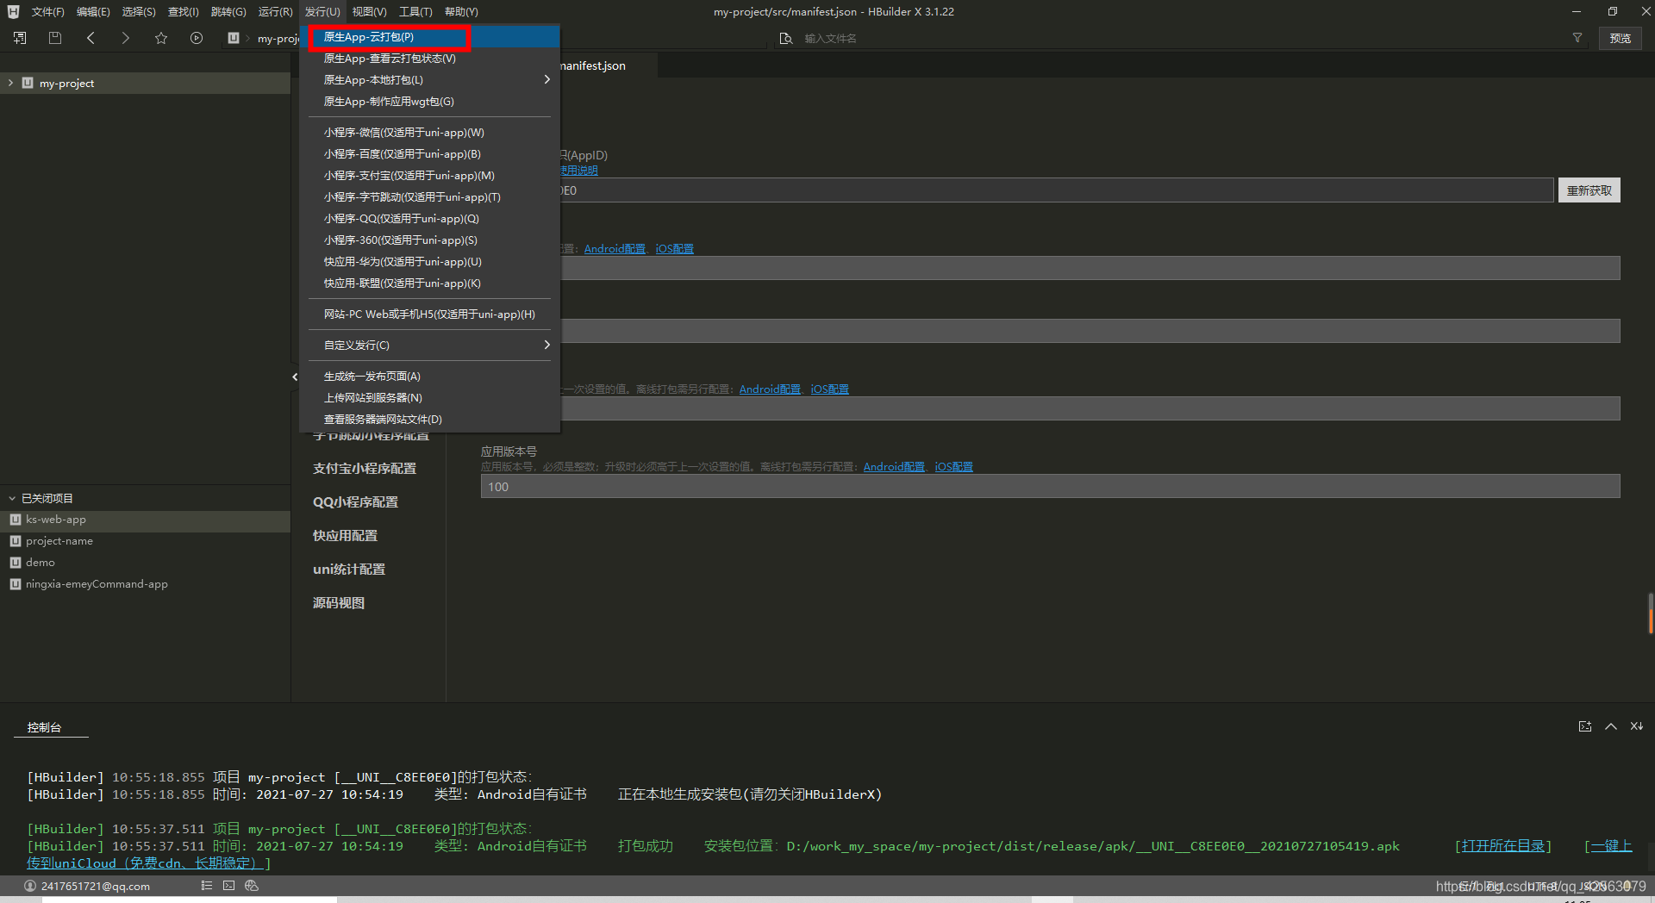Click the bookmark star toolbar icon

161,38
